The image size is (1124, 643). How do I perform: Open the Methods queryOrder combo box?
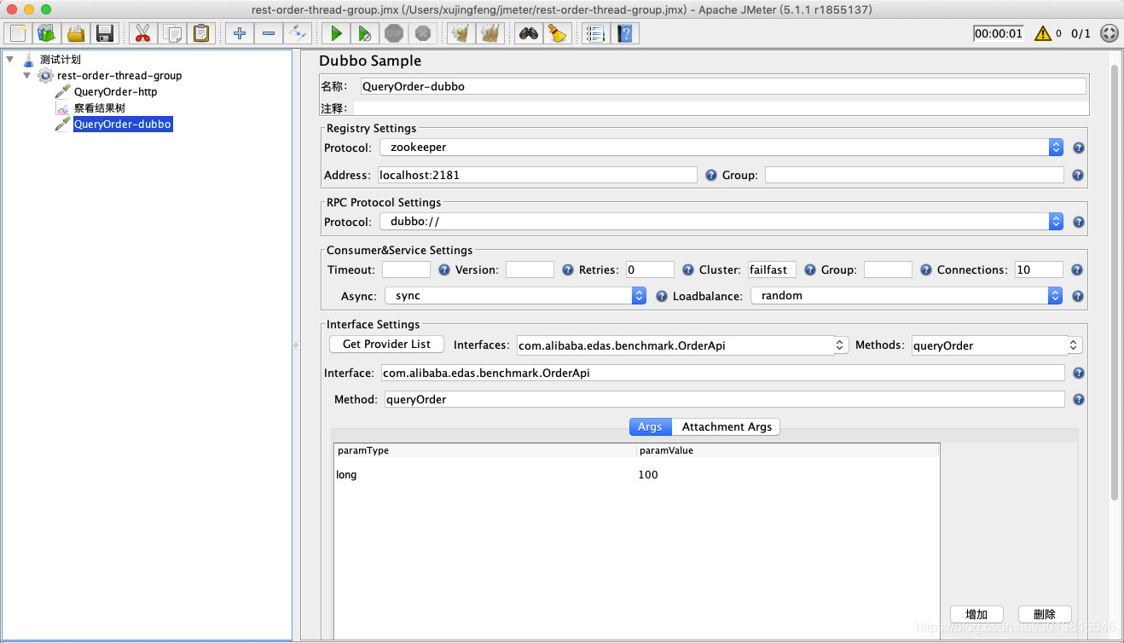[x=997, y=345]
